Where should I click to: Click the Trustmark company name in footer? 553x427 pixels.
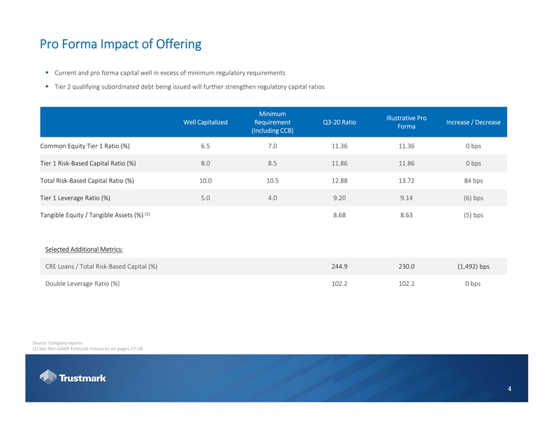(x=83, y=378)
